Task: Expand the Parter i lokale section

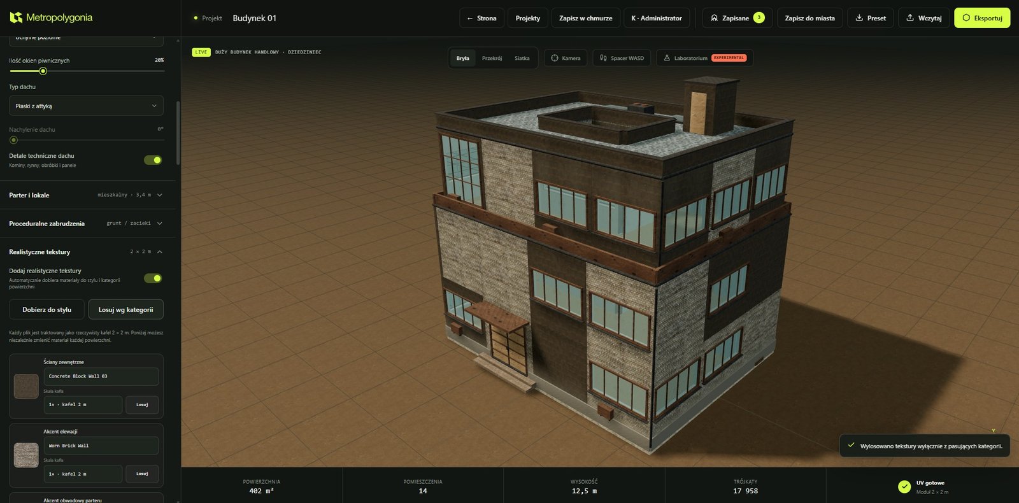Action: [x=86, y=195]
